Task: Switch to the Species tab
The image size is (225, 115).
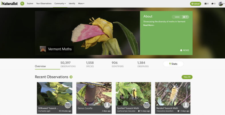Action: (90, 64)
